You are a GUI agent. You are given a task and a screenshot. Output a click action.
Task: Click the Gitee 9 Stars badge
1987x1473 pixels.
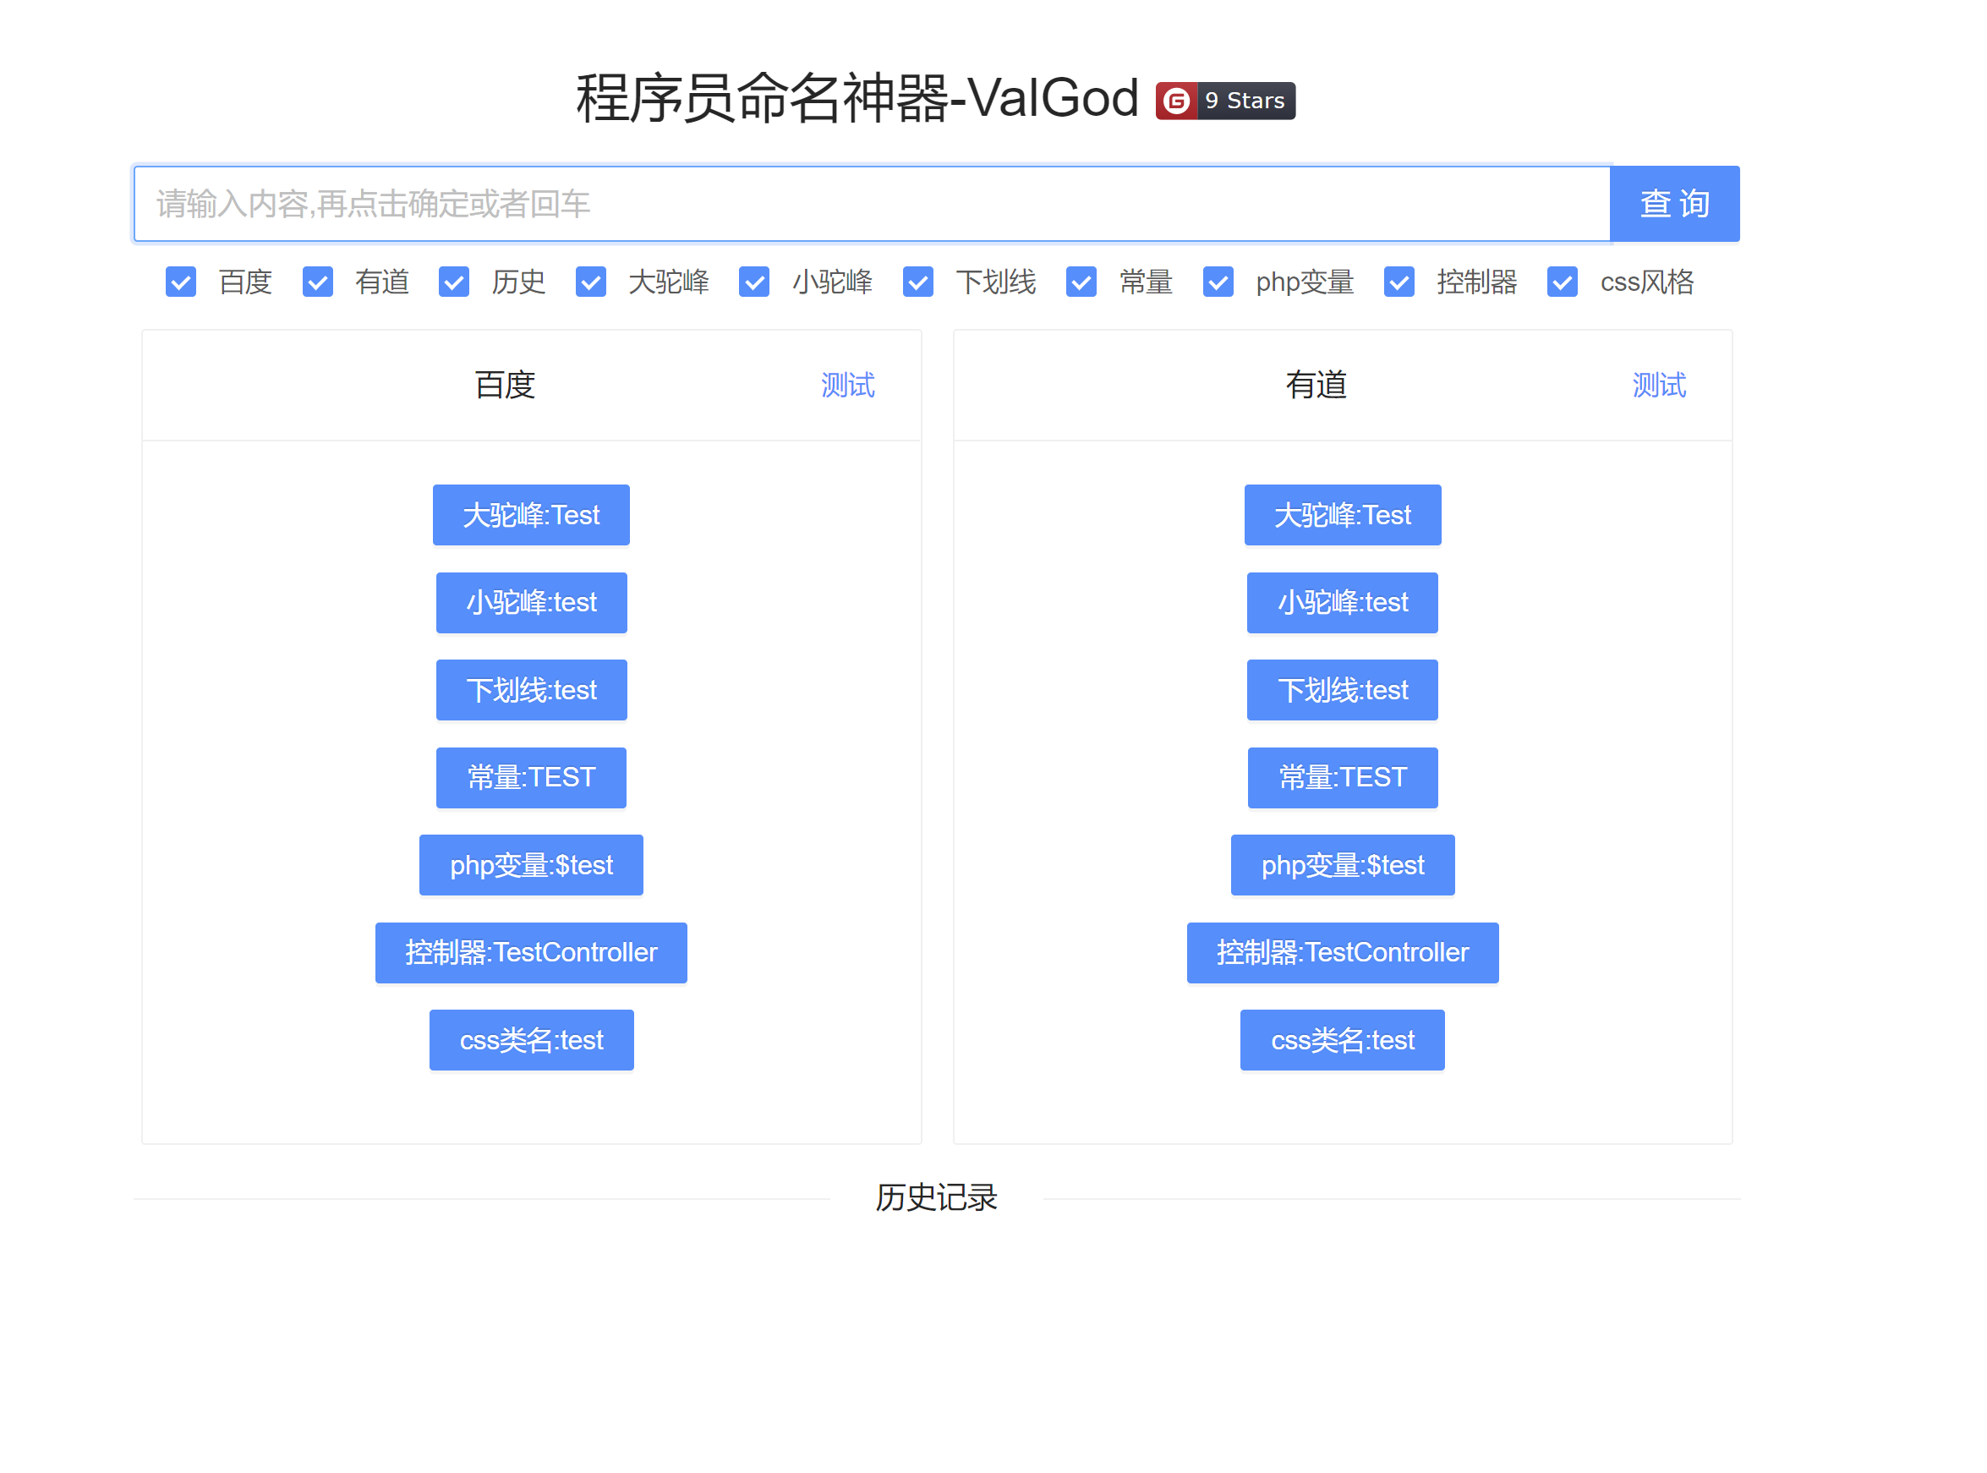coord(1224,101)
